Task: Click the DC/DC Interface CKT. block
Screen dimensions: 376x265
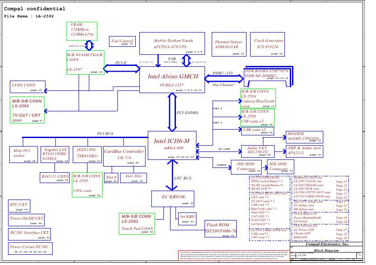Action: 29,234
